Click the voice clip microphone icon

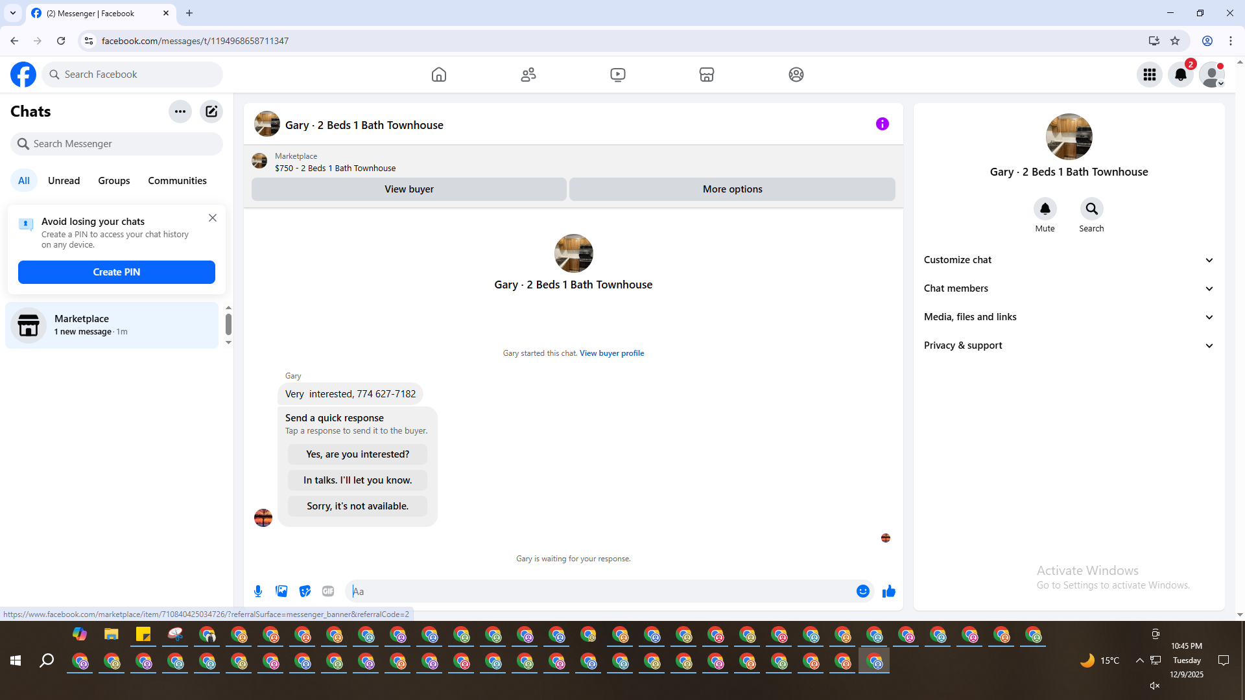pyautogui.click(x=258, y=591)
